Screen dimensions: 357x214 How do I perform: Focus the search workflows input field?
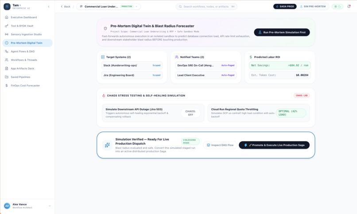pos(206,7)
